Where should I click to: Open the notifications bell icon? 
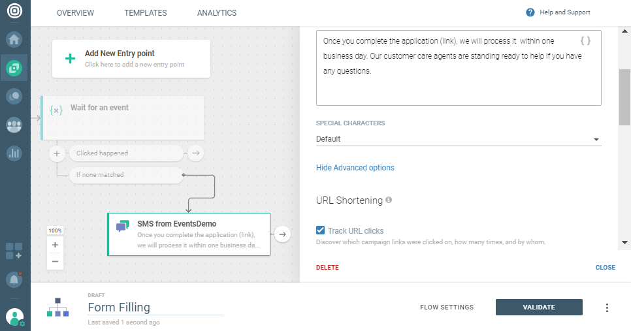click(x=14, y=279)
